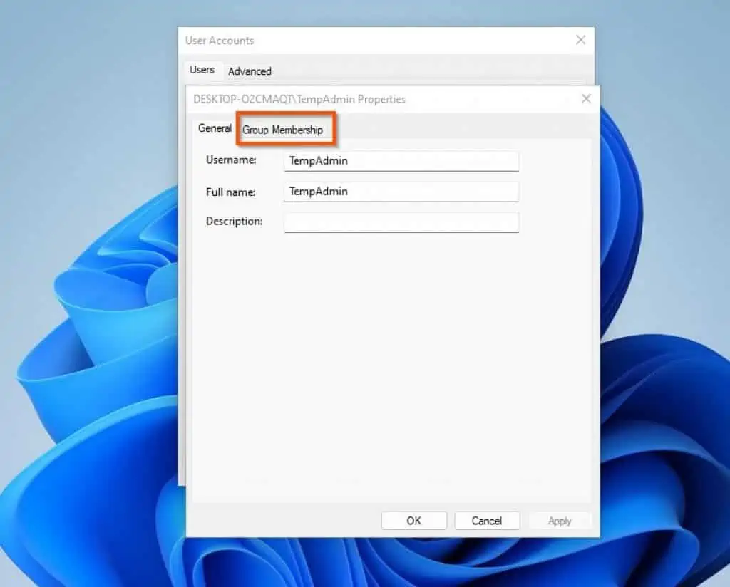Click the DESKTOP-O2CMAQT\TempAdmin Properties title text
Screen dimensions: 730x587
(x=300, y=99)
